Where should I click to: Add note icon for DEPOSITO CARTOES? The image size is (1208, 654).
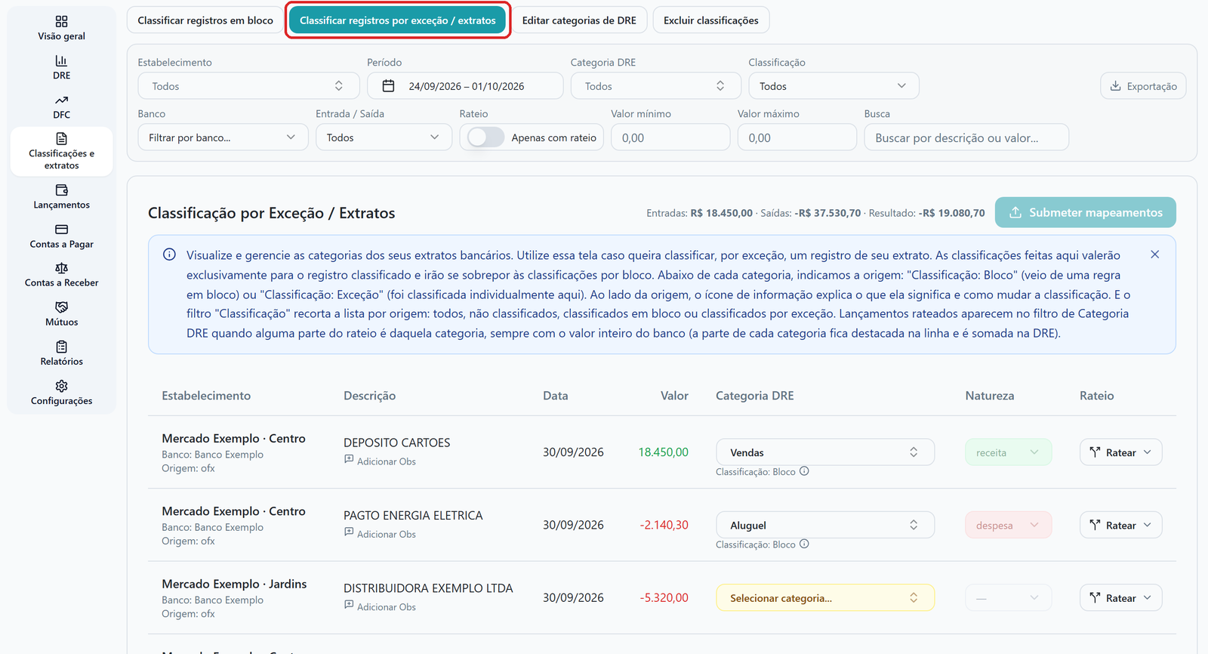tap(349, 459)
